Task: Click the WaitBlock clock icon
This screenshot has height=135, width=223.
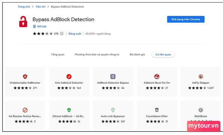Action: click(x=201, y=110)
